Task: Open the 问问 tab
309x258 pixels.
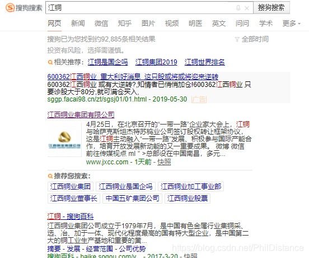Action: point(242,24)
